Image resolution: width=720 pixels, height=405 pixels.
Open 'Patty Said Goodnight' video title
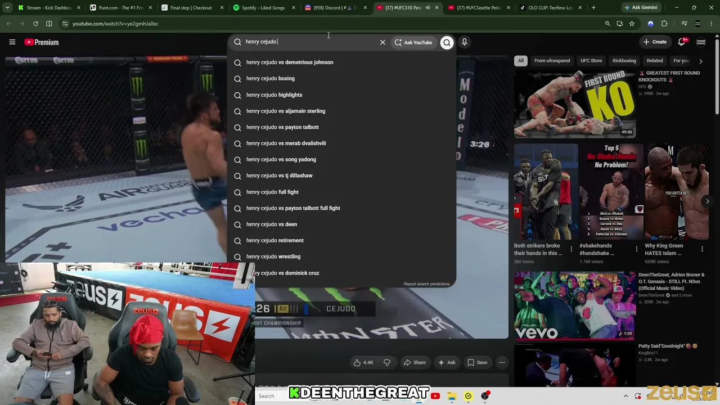pos(668,346)
